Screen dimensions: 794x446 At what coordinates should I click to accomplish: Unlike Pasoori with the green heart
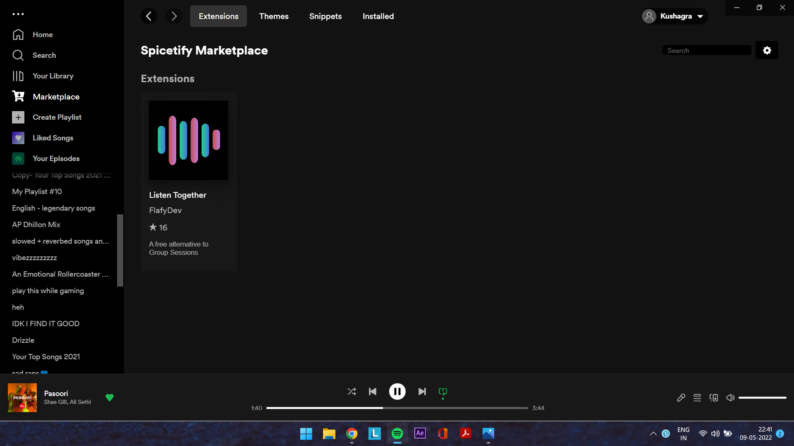110,398
